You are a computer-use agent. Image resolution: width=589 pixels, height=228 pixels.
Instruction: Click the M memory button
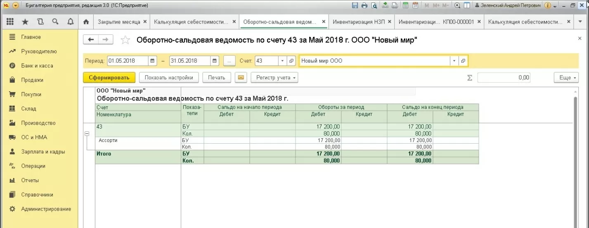pyautogui.click(x=427, y=5)
